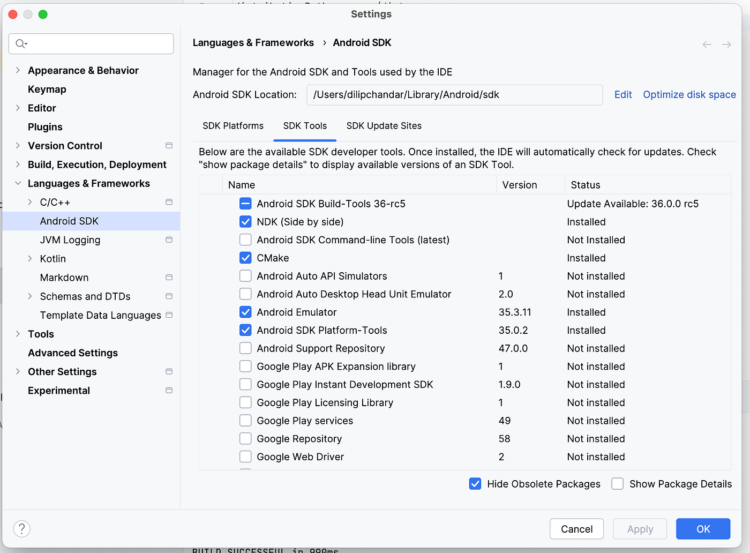
Task: Click the Android SDK Location field
Action: click(454, 95)
